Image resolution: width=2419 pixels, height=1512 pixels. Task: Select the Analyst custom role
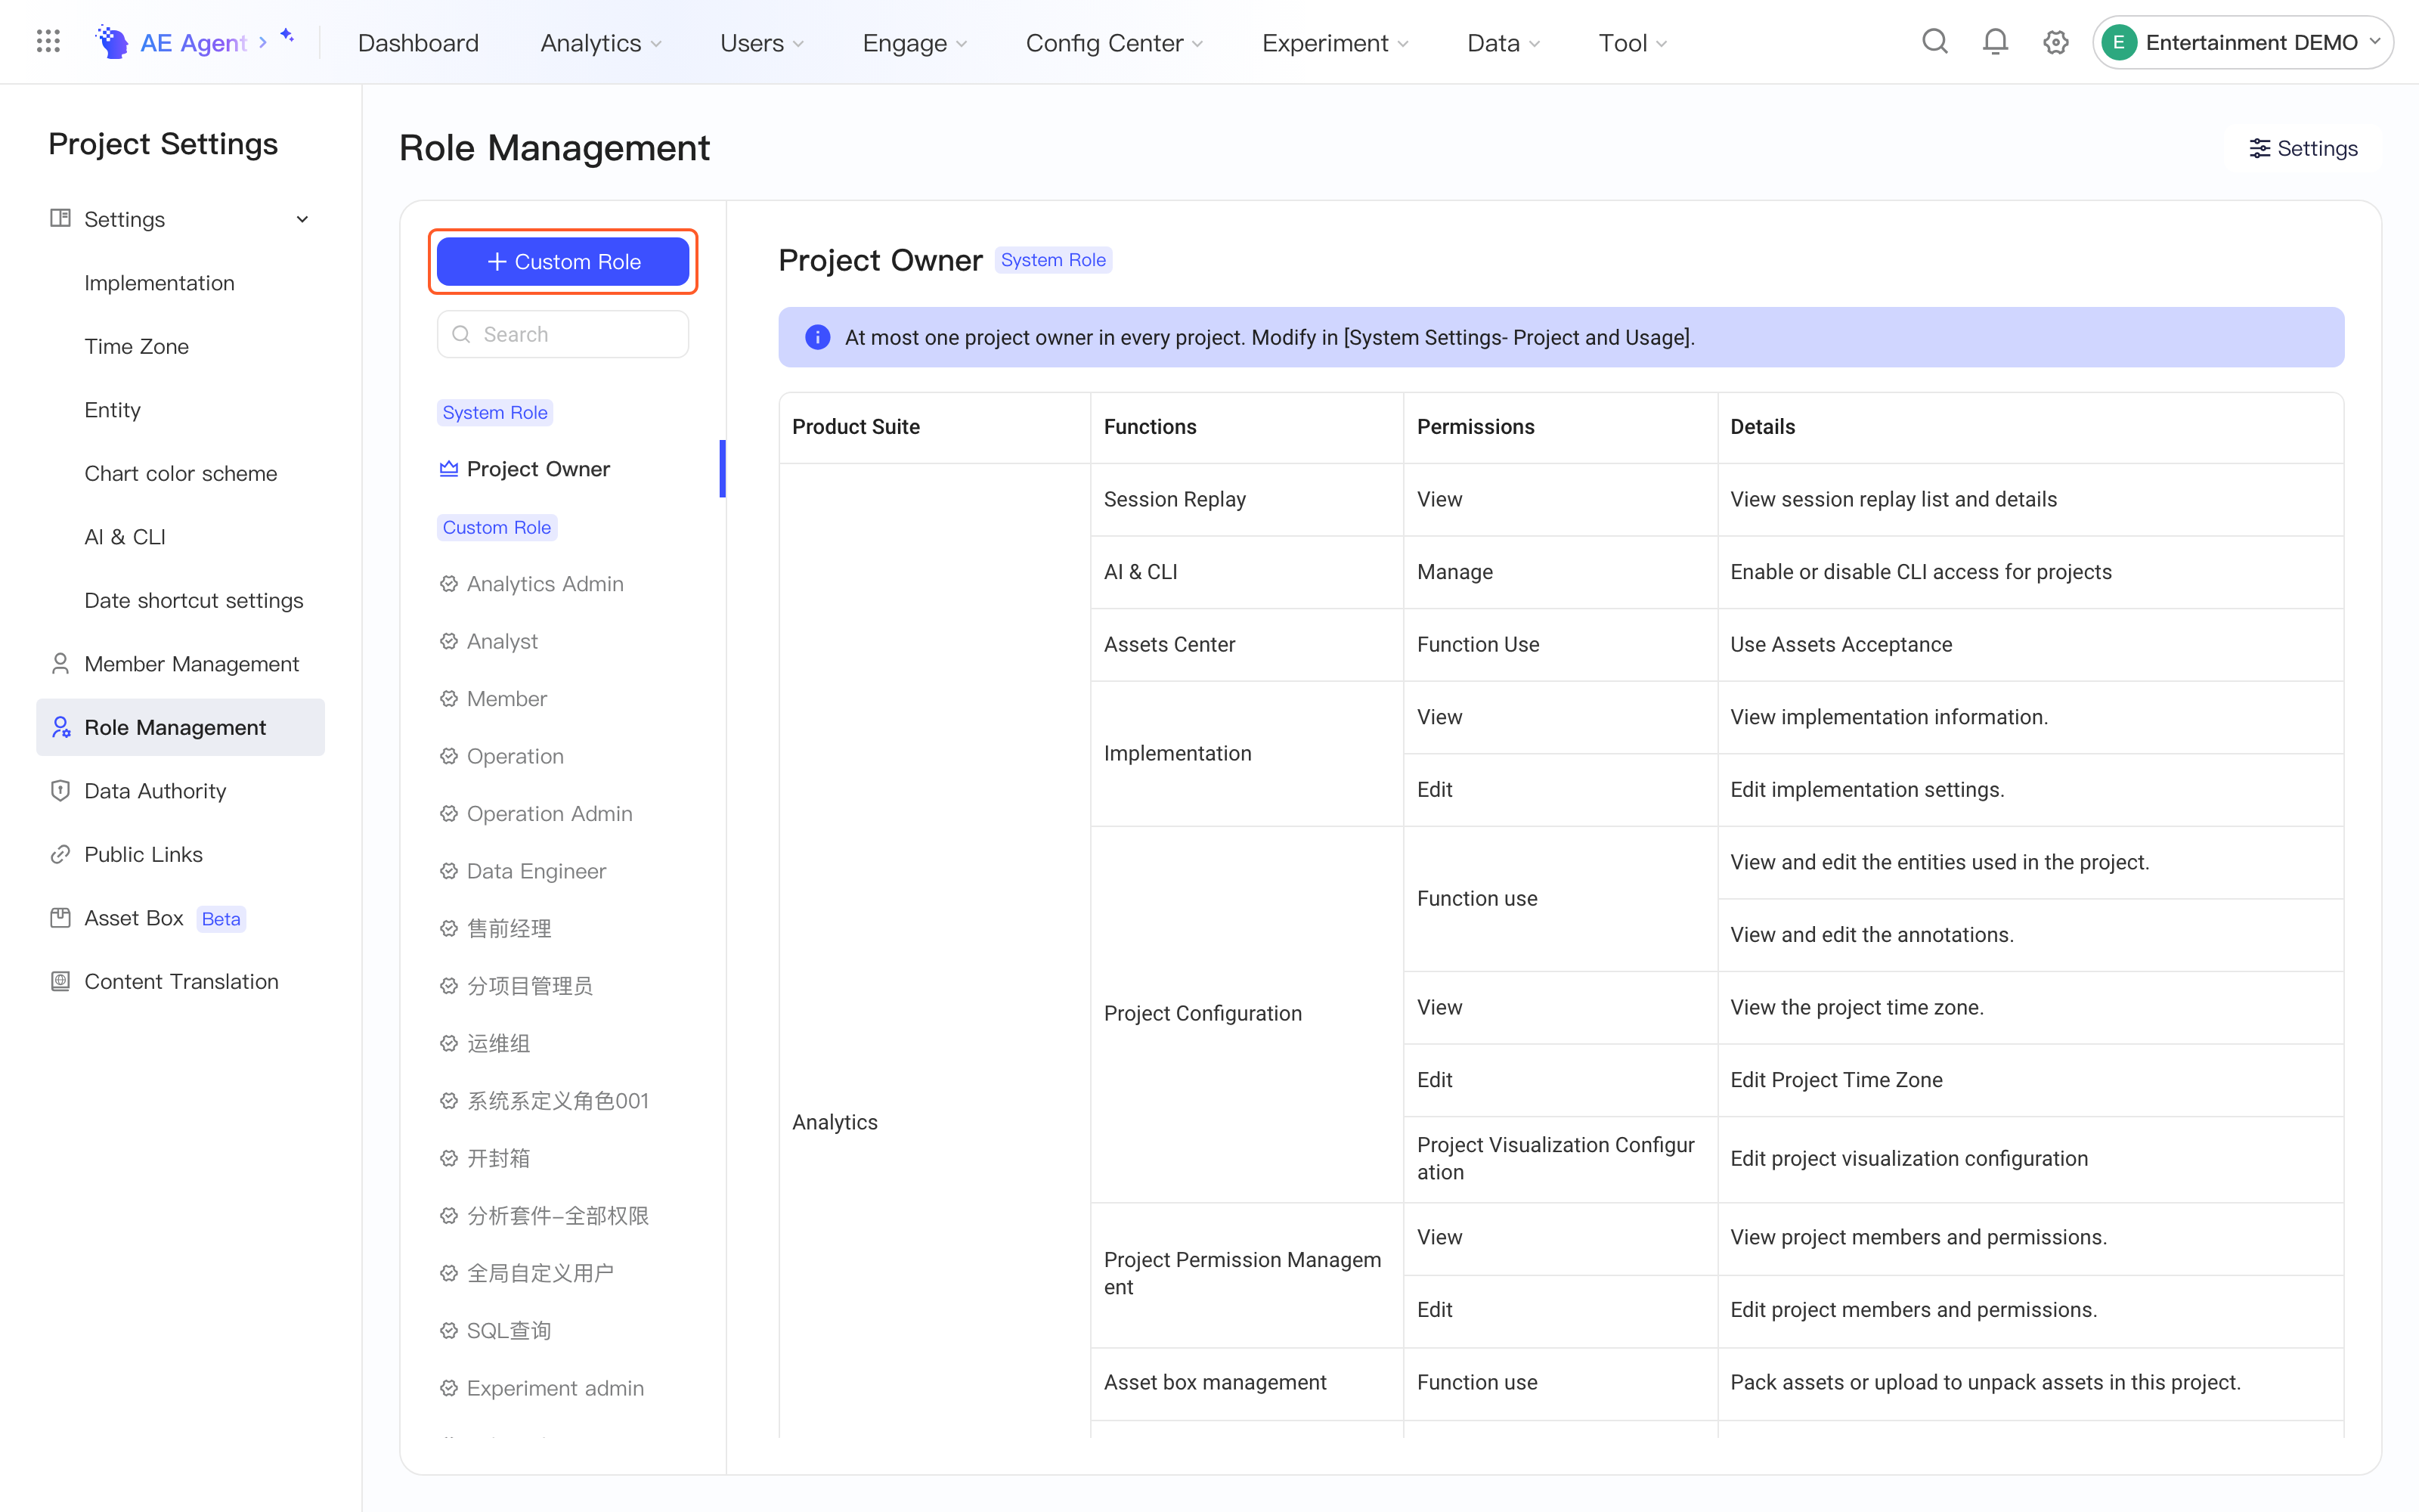pyautogui.click(x=502, y=641)
